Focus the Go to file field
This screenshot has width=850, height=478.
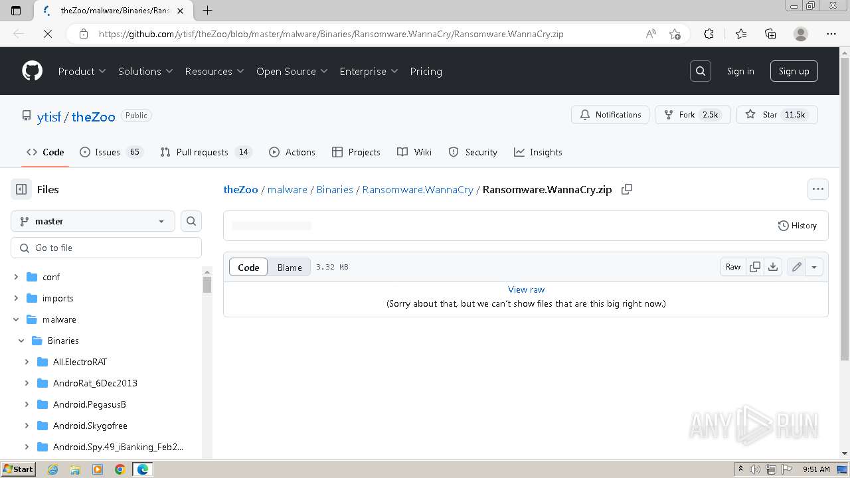[106, 248]
